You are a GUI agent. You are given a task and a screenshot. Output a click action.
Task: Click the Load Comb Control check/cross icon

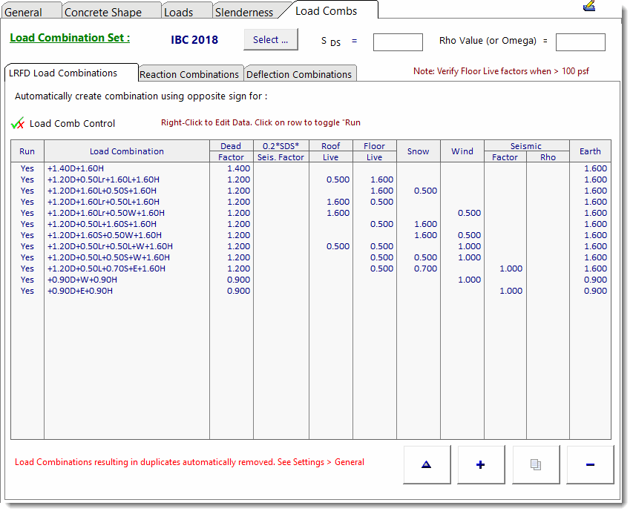coord(19,123)
